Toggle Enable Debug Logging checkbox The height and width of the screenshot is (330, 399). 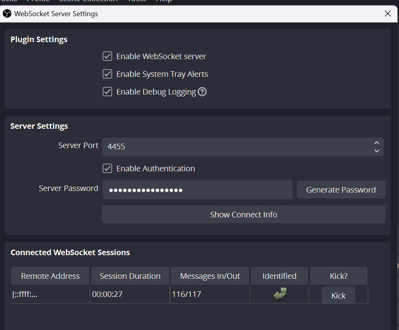107,92
